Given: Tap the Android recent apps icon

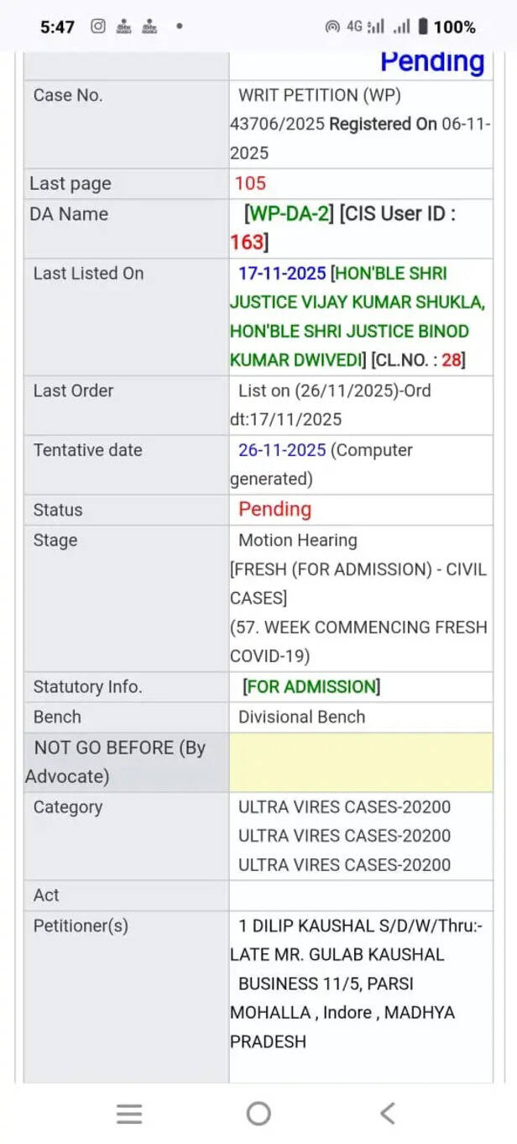Looking at the screenshot, I should pyautogui.click(x=129, y=1114).
